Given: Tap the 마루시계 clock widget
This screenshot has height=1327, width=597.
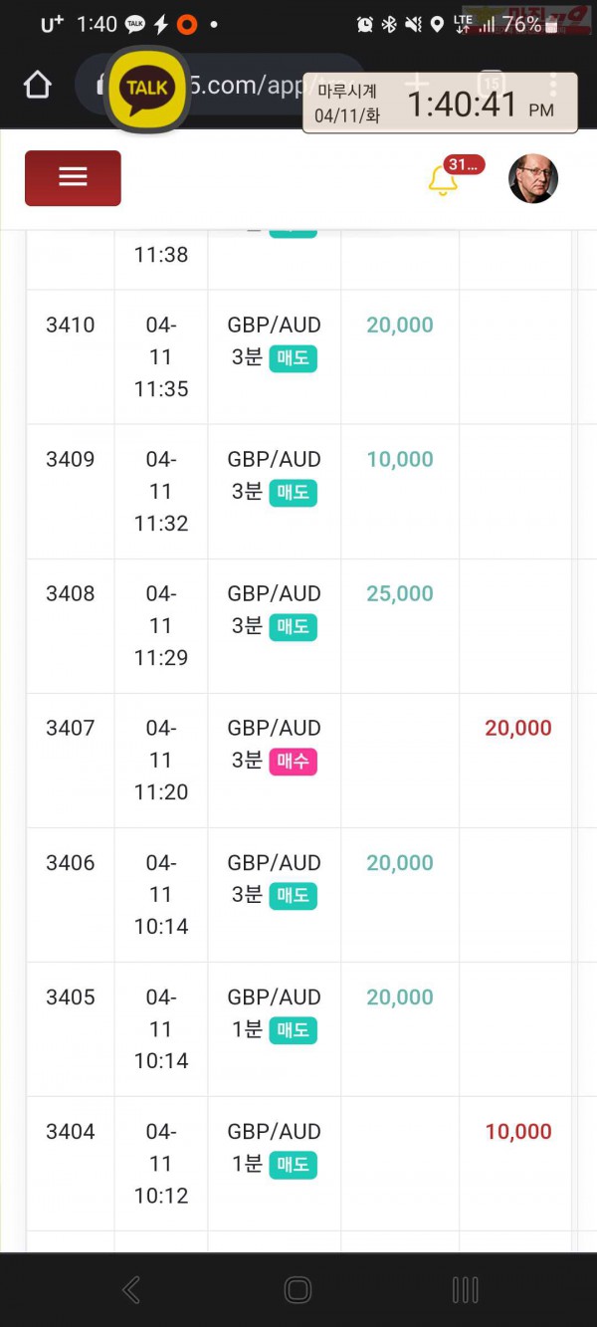Looking at the screenshot, I should point(440,103).
